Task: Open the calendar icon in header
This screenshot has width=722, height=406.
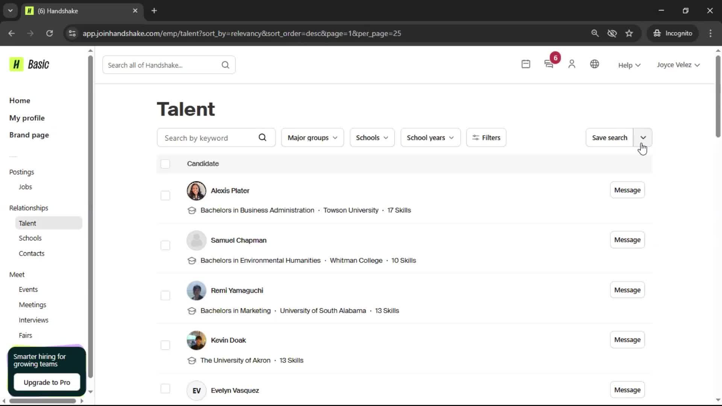Action: 526,64
